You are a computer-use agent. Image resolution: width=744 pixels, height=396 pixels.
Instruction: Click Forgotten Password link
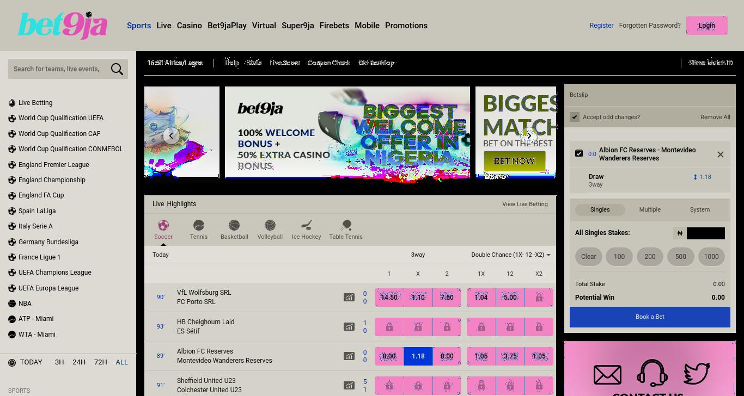point(650,26)
